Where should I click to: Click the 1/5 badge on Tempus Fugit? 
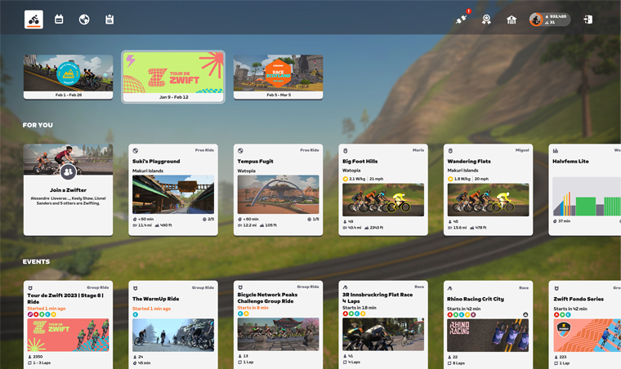coord(313,219)
